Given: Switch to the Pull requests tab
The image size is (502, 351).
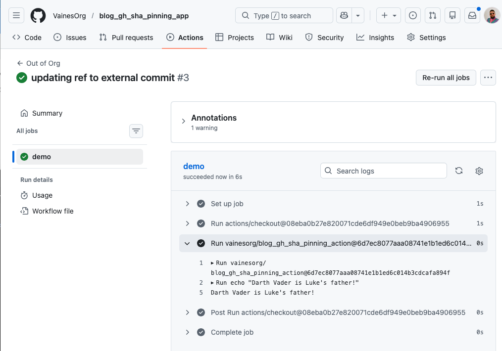Looking at the screenshot, I should (126, 38).
